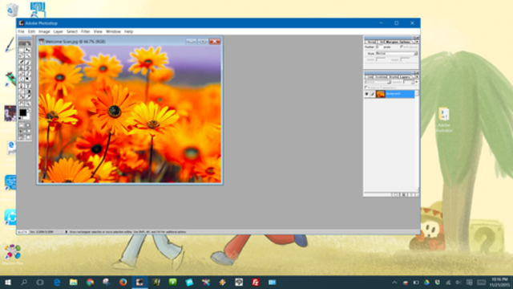Select the Paint Bucket tool
The width and height of the screenshot is (513, 289).
22,96
